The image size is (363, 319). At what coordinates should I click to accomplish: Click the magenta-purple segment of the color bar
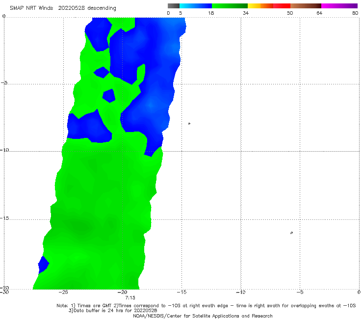tap(339, 6)
